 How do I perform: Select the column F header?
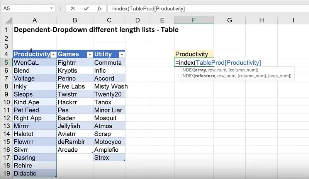point(194,20)
